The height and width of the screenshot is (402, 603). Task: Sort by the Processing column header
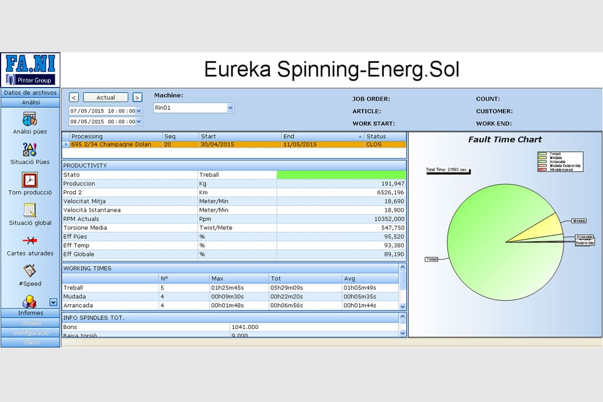tap(116, 137)
